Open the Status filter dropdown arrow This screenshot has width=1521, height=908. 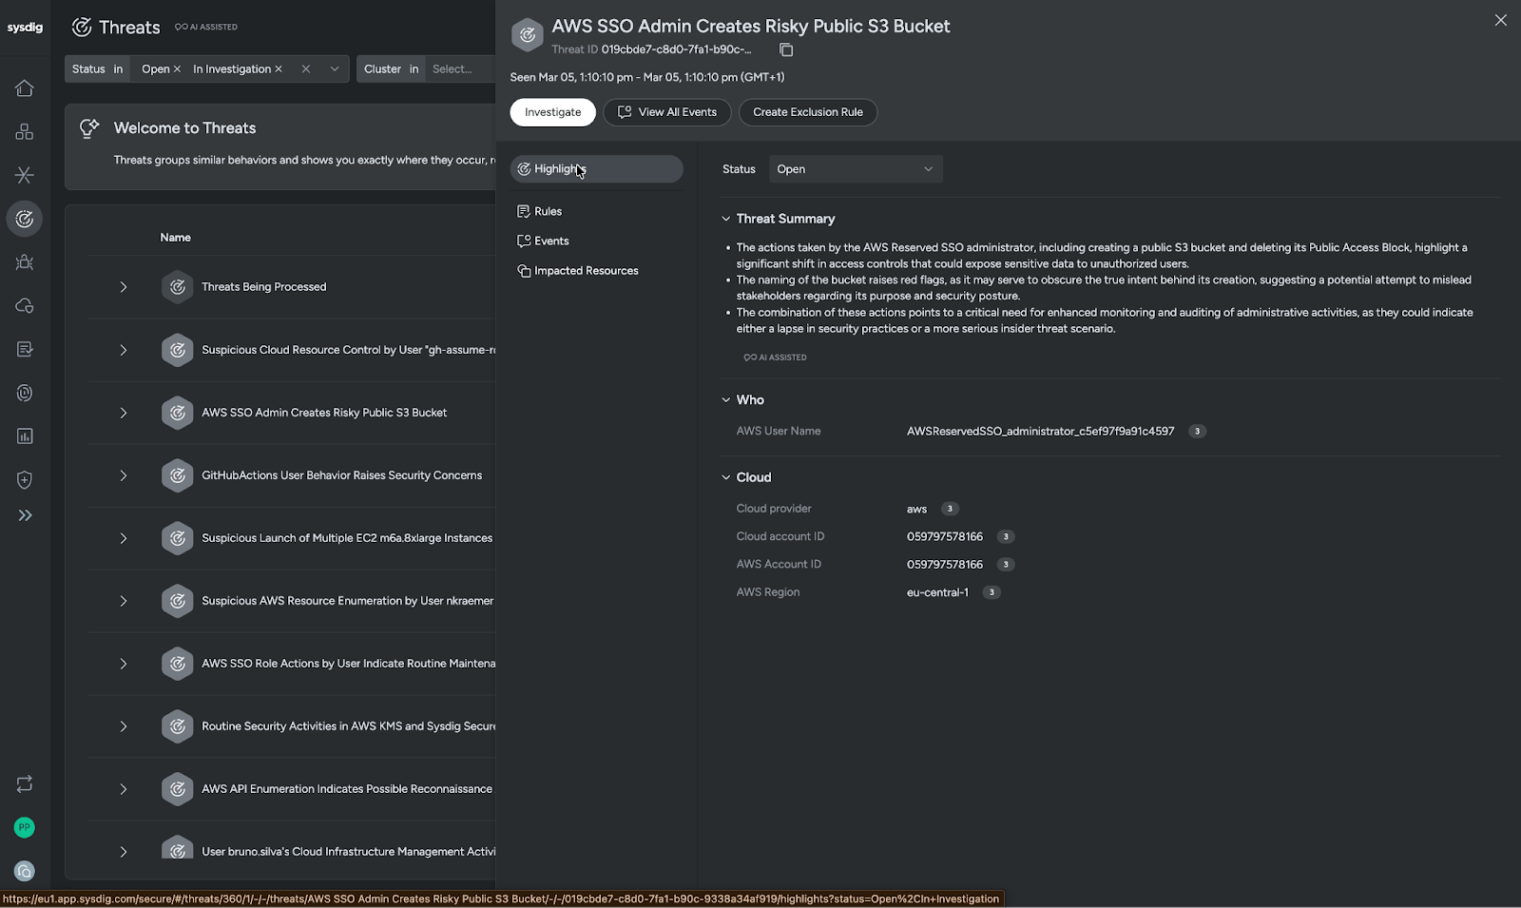(335, 69)
